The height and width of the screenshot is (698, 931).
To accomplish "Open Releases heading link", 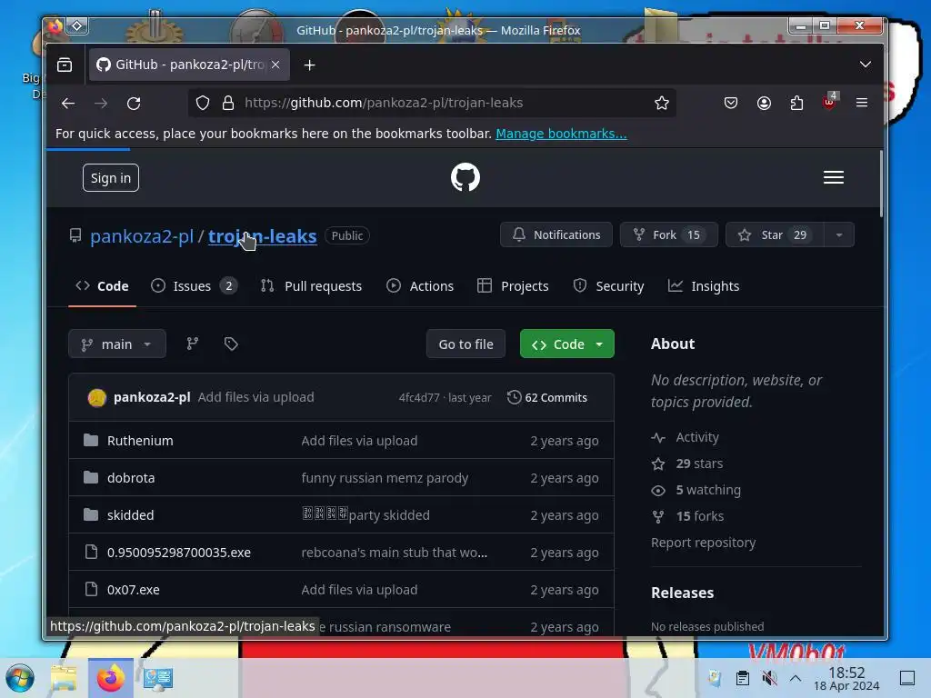I will coord(682,593).
